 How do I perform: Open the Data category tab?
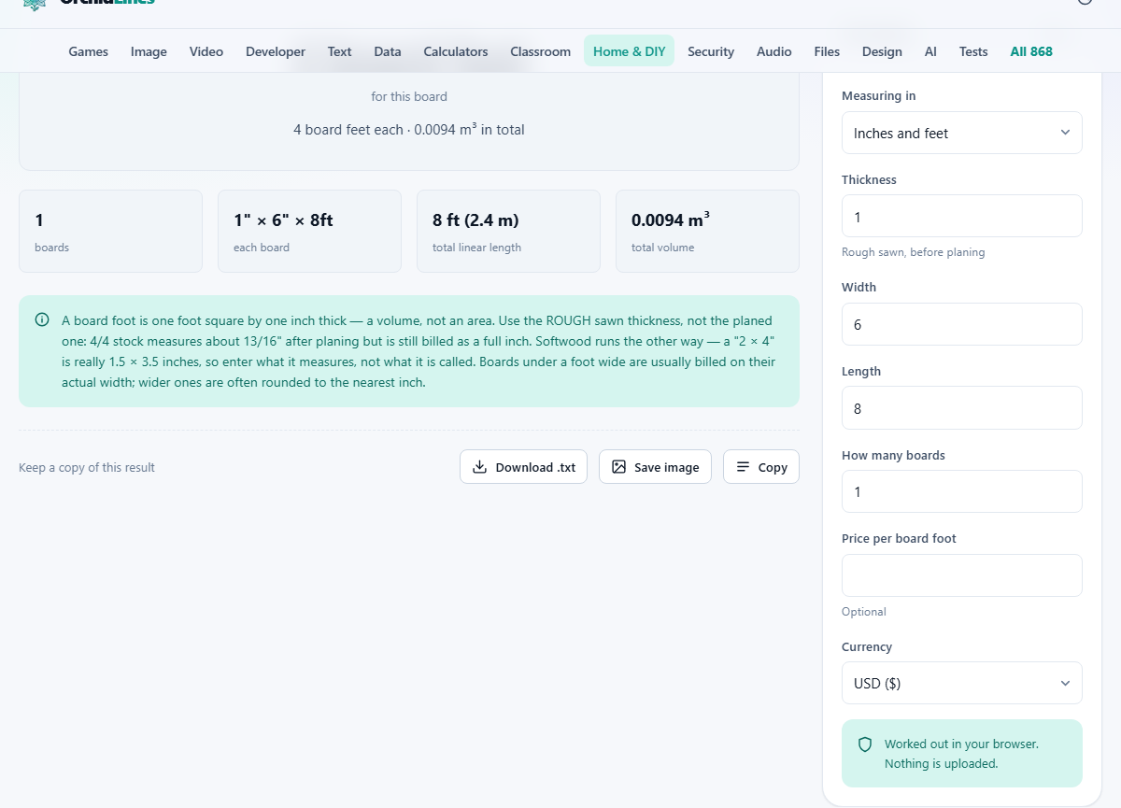[x=388, y=51]
